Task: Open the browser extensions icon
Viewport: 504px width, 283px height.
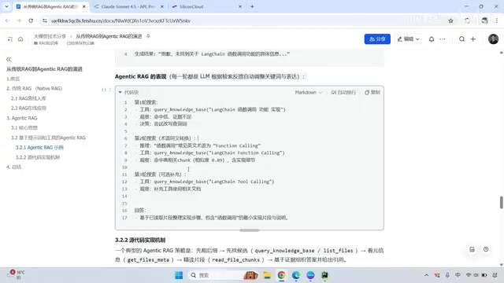Action: [467, 20]
